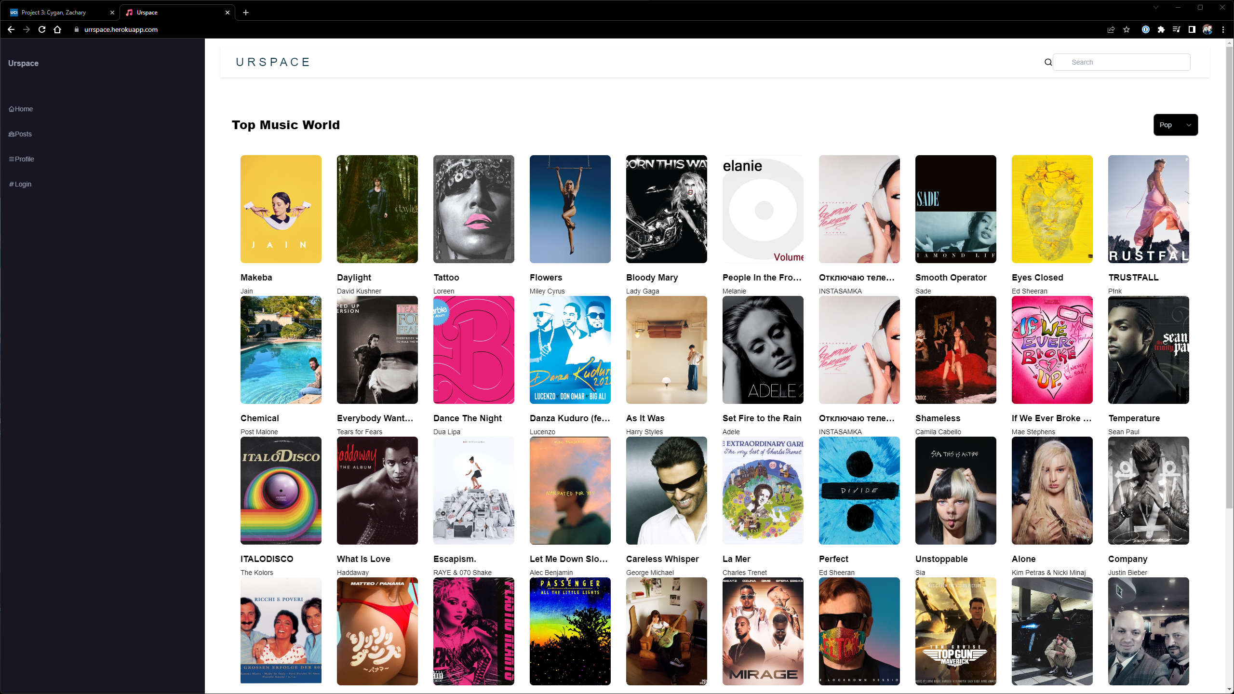This screenshot has width=1234, height=694.
Task: Open the Top Gun Maverick cover
Action: (x=956, y=631)
